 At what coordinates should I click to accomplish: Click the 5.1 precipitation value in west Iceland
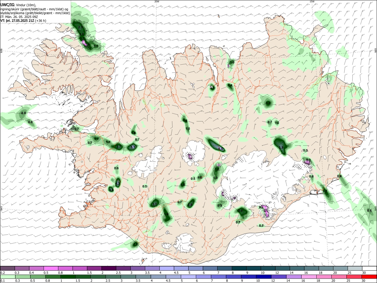click(x=133, y=147)
